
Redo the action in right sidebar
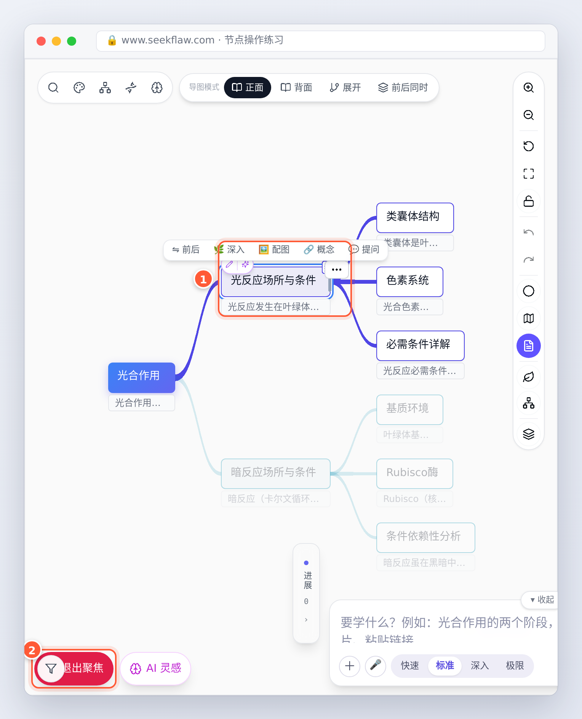tap(529, 260)
